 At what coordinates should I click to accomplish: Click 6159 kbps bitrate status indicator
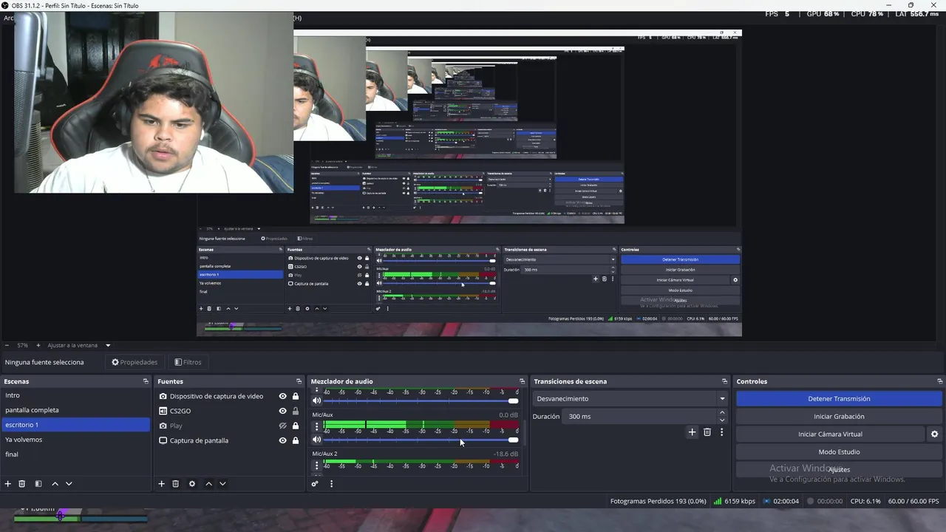click(x=734, y=501)
